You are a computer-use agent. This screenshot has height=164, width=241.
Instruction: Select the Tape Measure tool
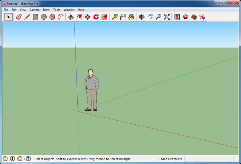[x=115, y=17]
